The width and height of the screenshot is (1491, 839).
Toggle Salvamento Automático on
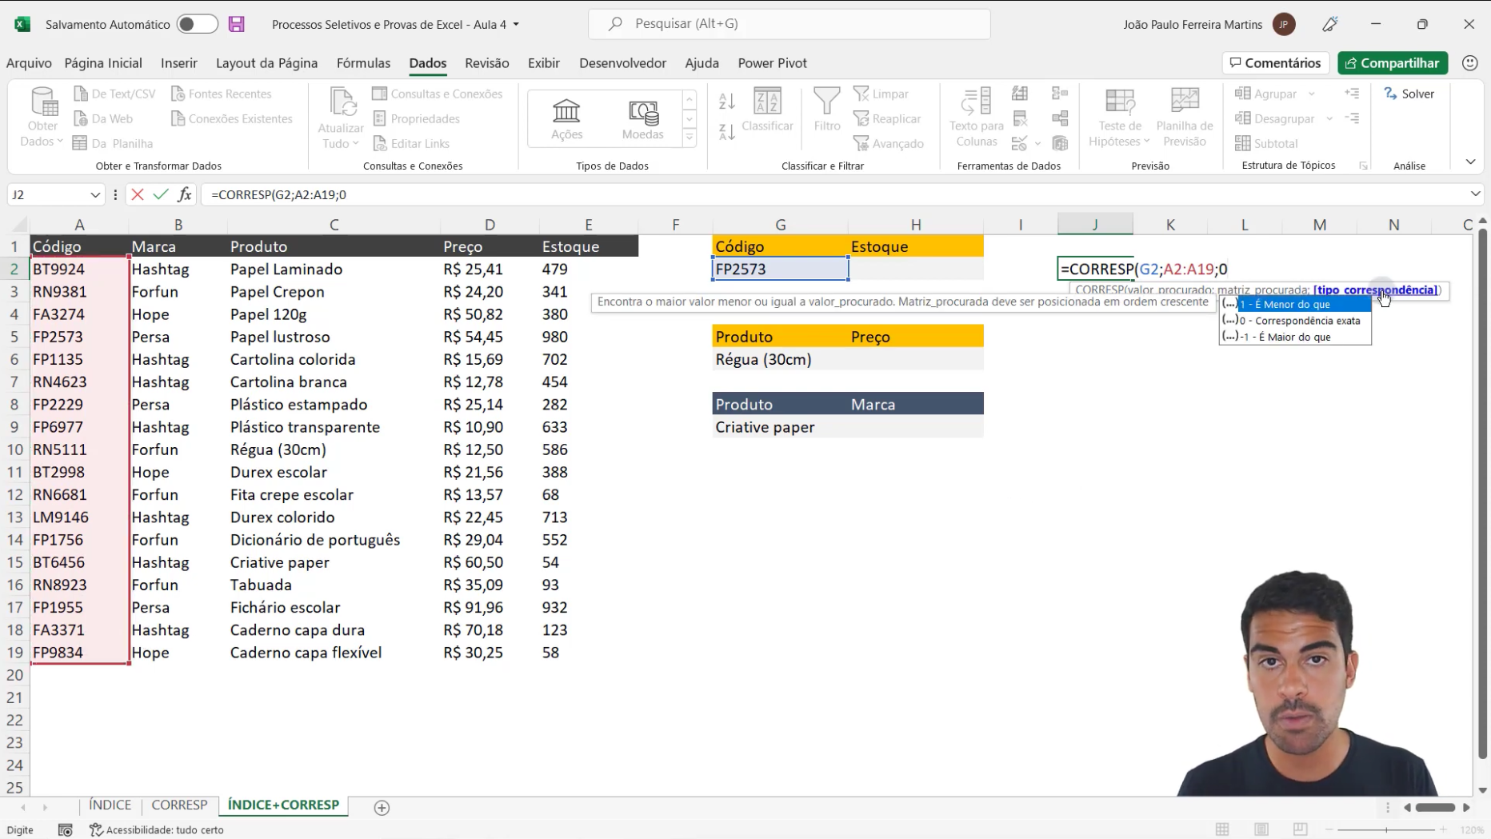196,24
